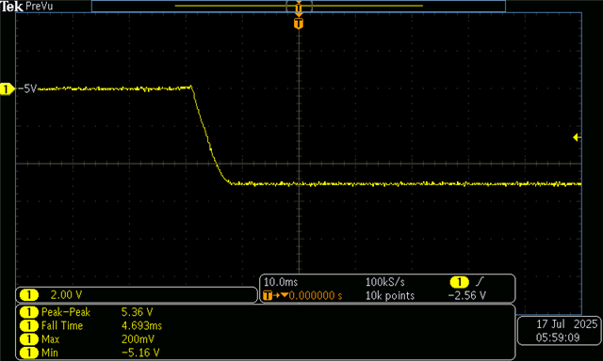The height and width of the screenshot is (361, 603).
Task: Click the 10.0ms timebase readout
Action: (281, 282)
